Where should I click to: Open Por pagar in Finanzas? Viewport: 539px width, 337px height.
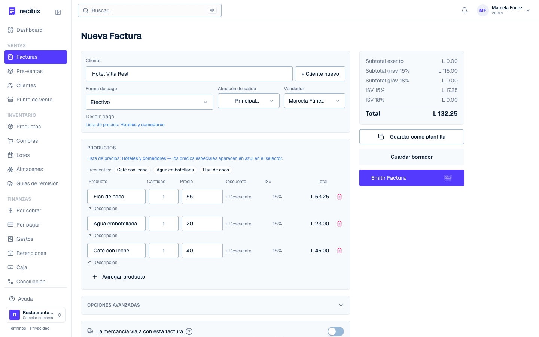(36, 225)
